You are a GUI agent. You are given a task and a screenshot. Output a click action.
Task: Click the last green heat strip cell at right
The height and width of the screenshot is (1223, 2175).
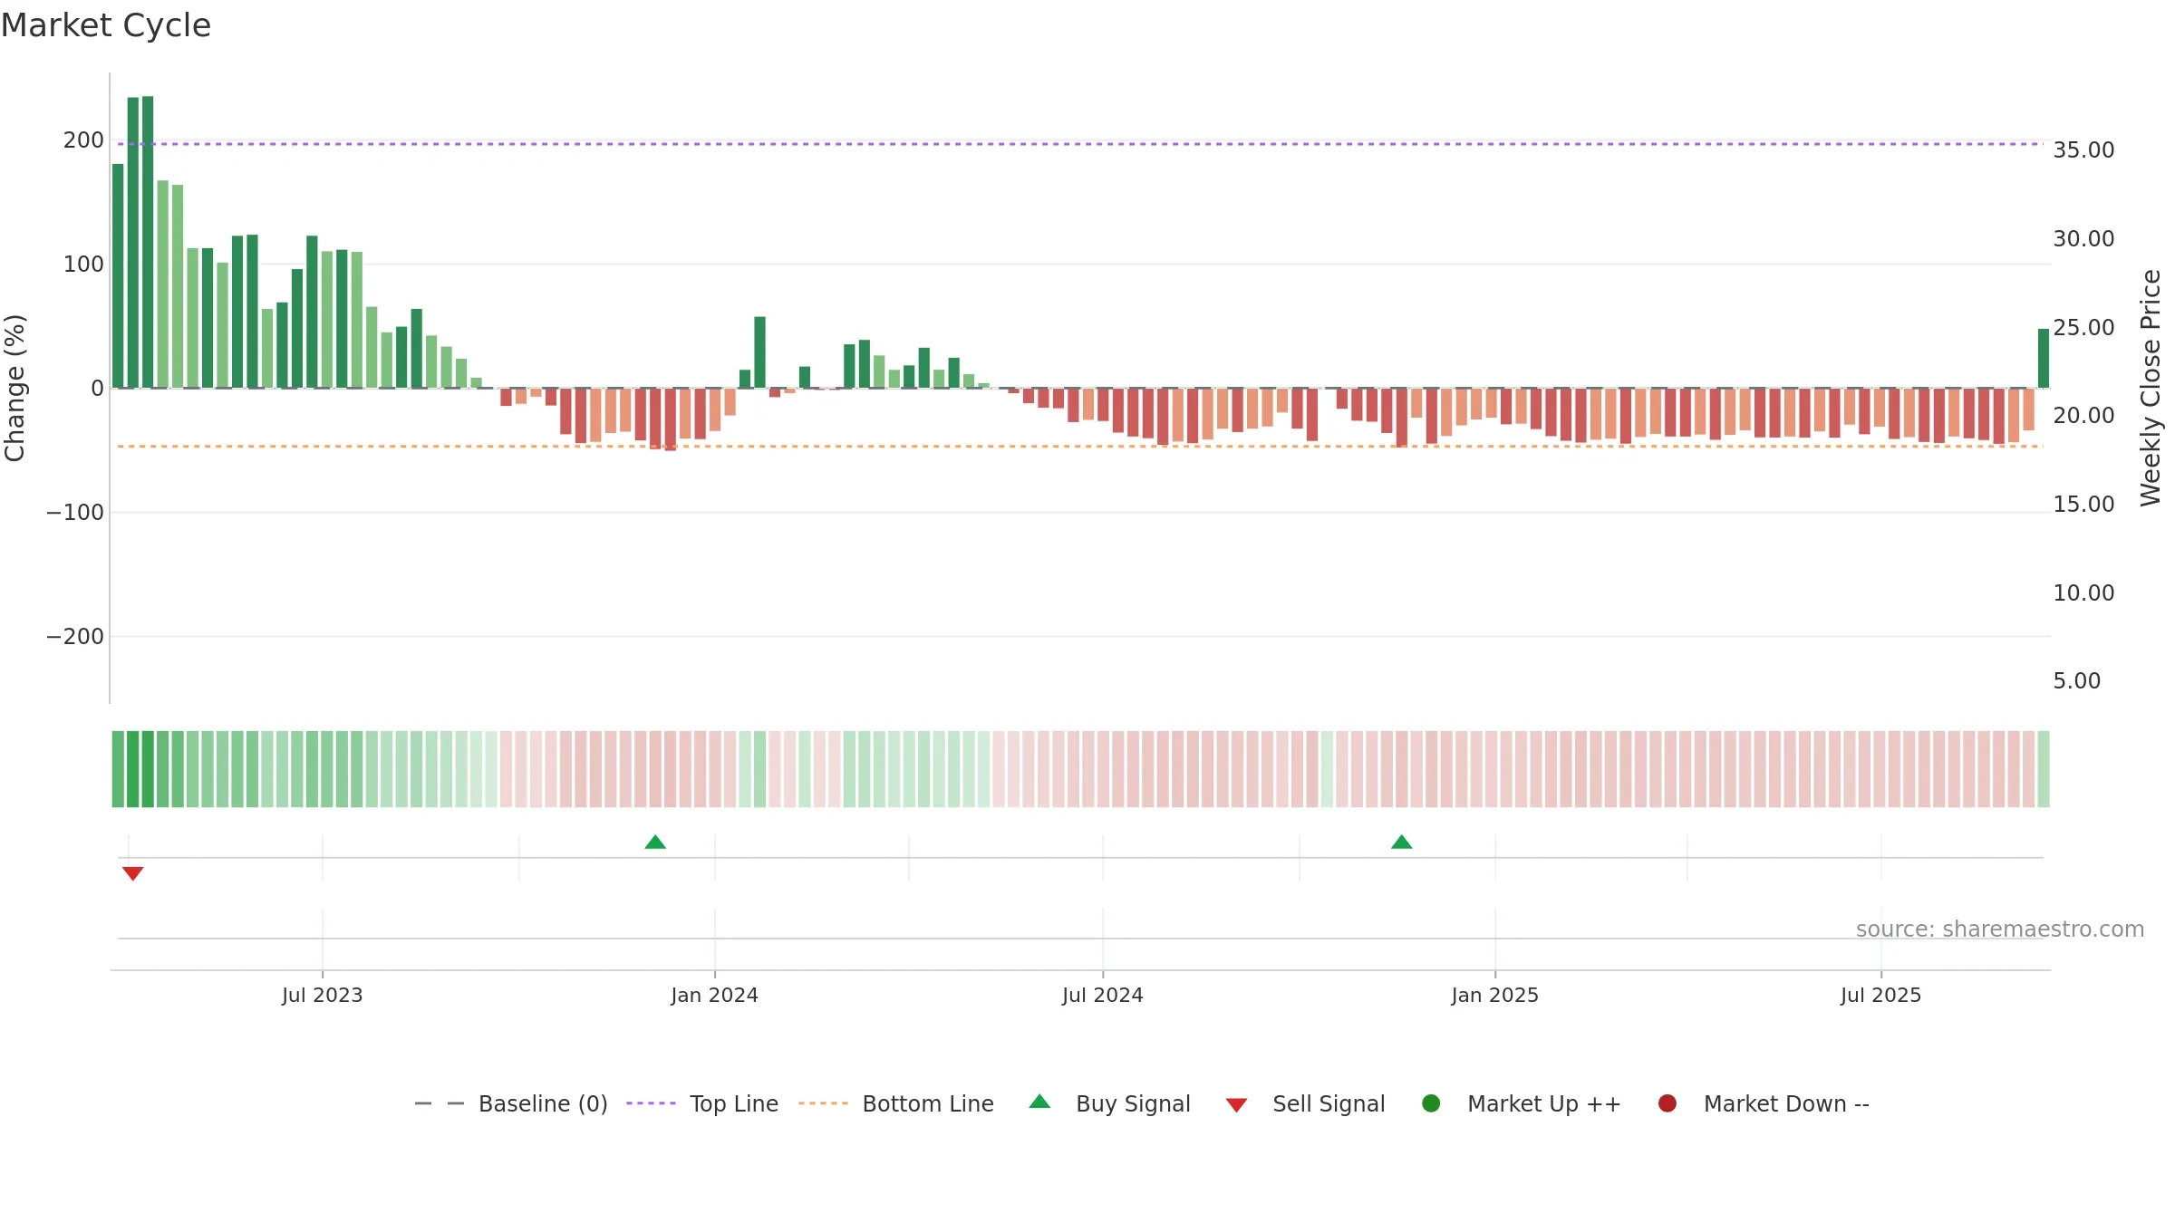click(2044, 769)
